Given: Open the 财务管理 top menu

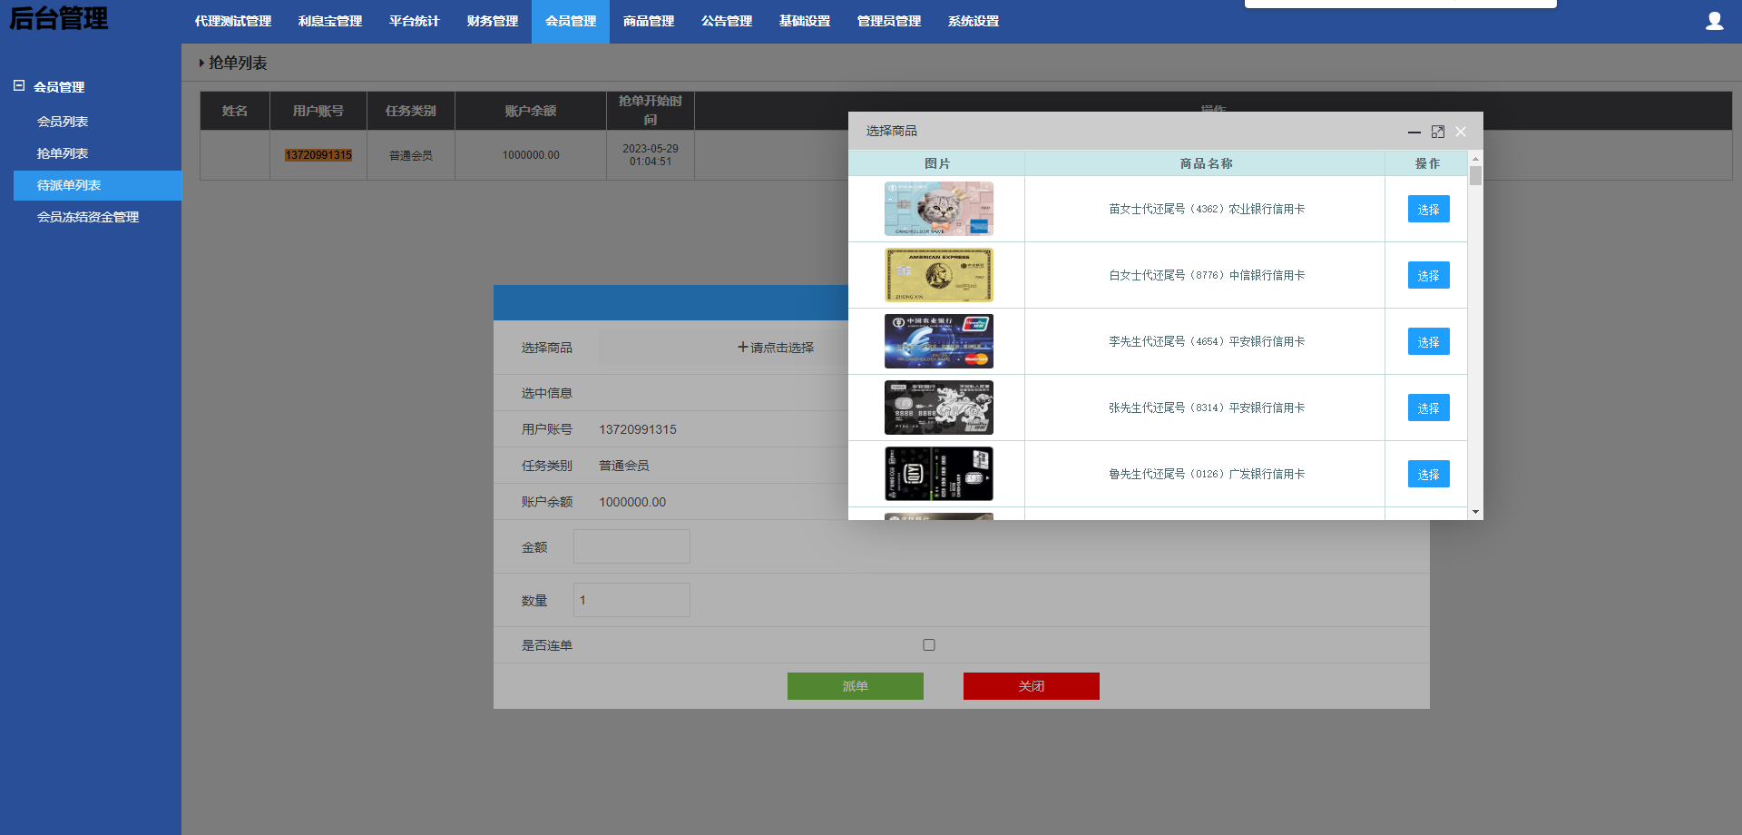Looking at the screenshot, I should pos(493,21).
